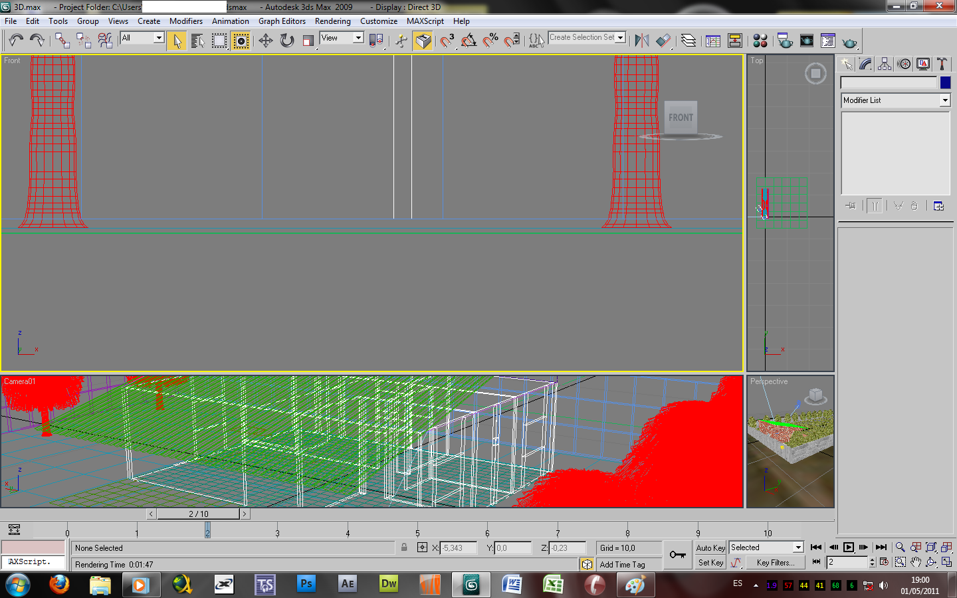Enable Auto Key animation mode

710,548
